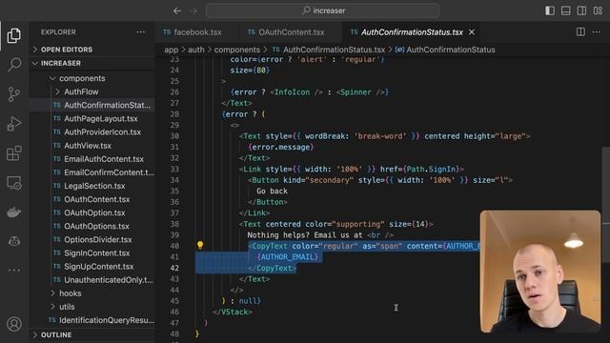
Task: Click the lightbulb code action icon
Action: [200, 245]
